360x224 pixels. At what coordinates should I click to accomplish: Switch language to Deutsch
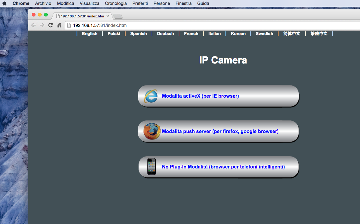165,34
